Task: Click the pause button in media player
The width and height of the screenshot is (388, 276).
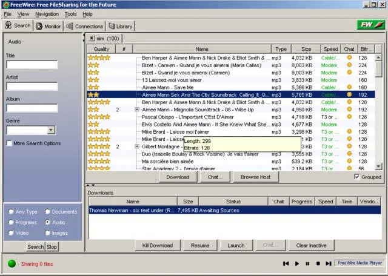Action: pos(307,264)
